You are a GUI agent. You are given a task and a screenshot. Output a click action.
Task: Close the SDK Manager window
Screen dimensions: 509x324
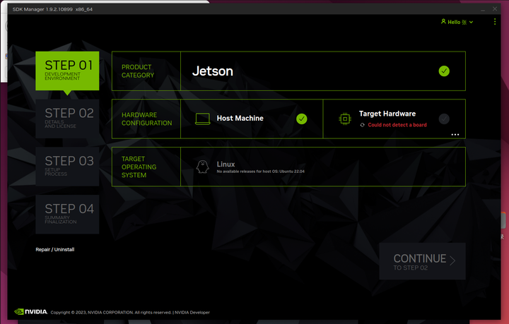pos(495,8)
